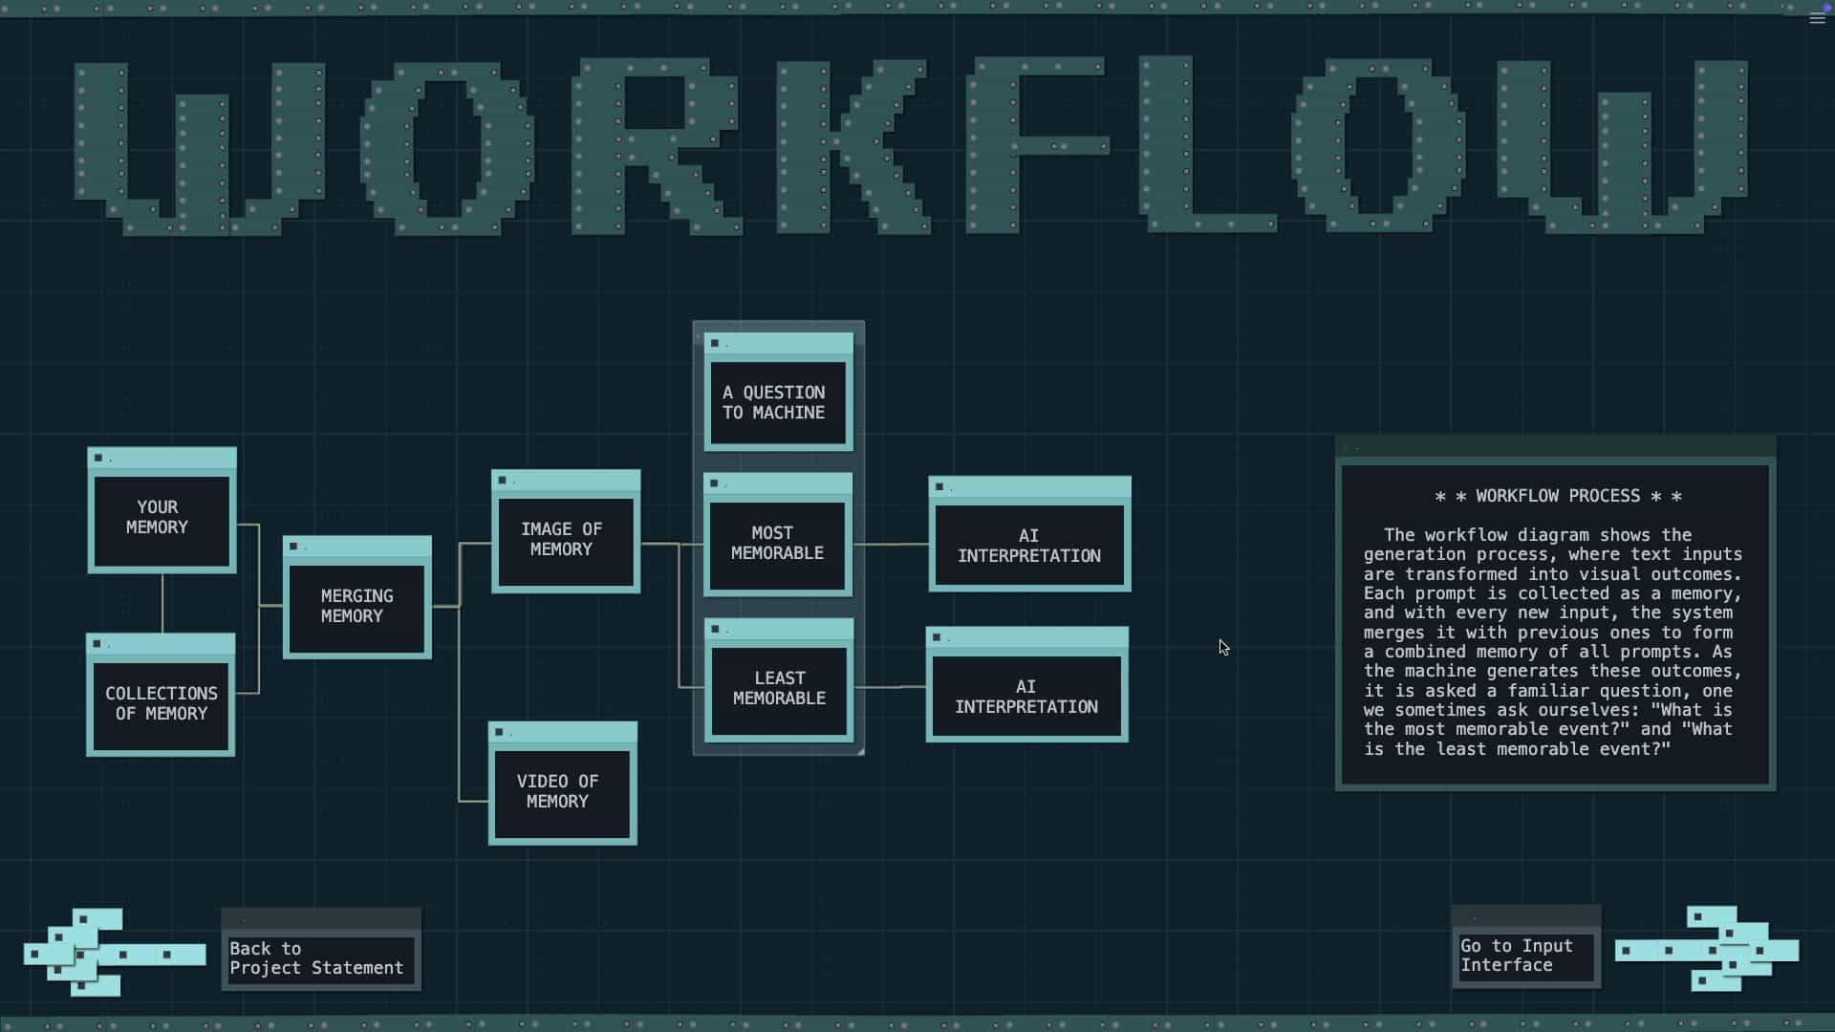Open the hamburger menu icon at top right

coord(1816,19)
